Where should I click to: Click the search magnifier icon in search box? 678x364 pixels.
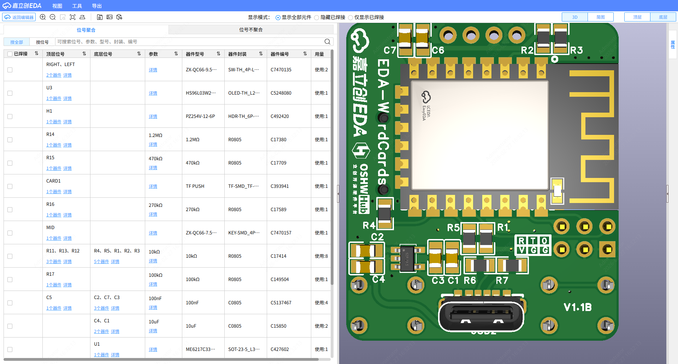[x=327, y=42]
